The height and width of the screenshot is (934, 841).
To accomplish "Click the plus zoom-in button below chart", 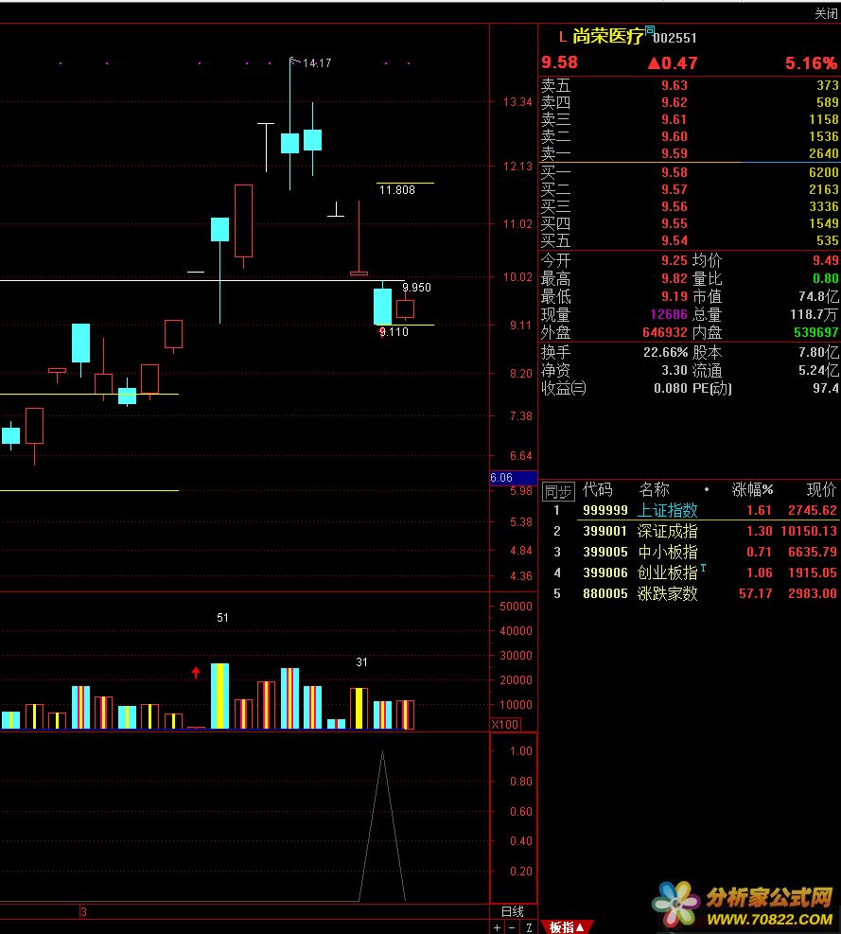I will point(498,927).
